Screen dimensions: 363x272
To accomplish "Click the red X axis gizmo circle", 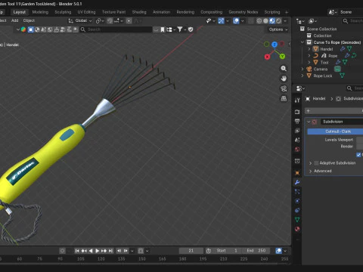I will coord(267,57).
